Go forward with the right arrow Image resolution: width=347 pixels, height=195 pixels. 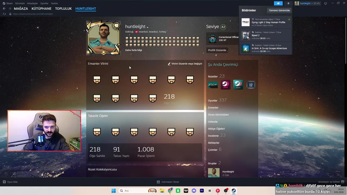click(10, 9)
